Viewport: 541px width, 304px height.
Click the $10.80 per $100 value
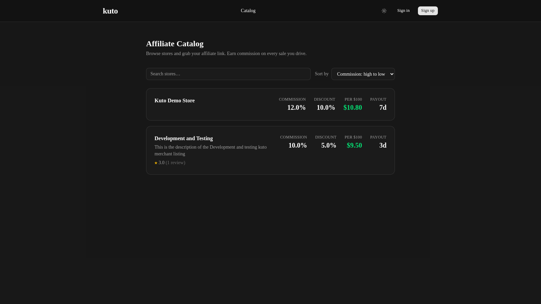pyautogui.click(x=353, y=107)
